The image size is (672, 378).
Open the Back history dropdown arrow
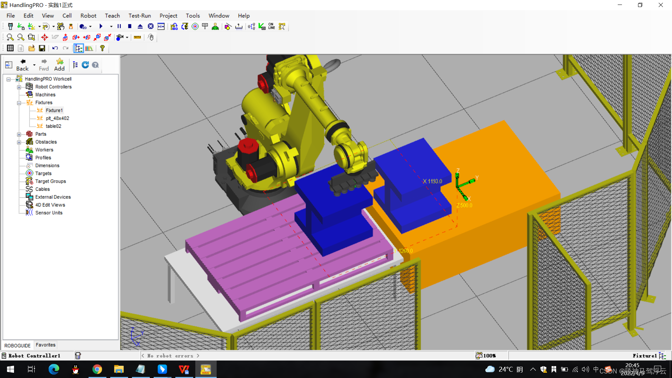pos(34,65)
